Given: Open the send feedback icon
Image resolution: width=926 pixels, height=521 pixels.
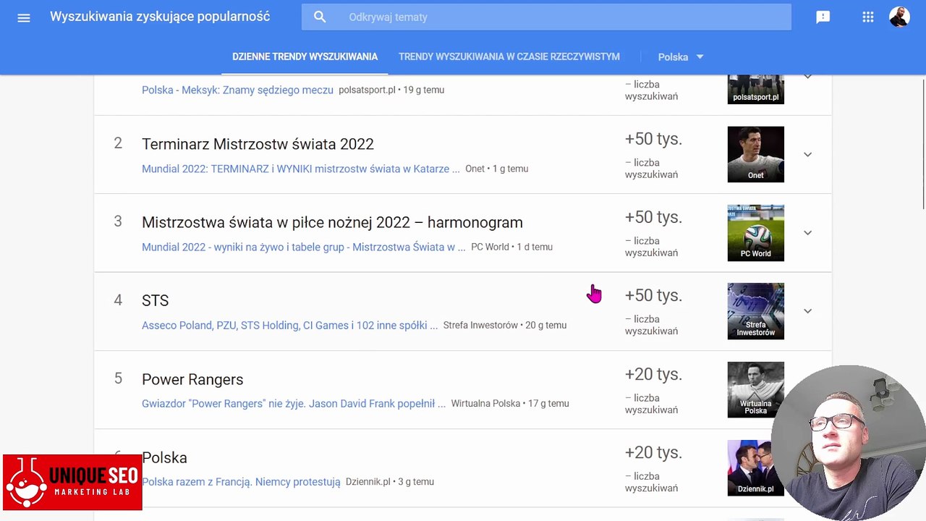Looking at the screenshot, I should click(x=823, y=17).
